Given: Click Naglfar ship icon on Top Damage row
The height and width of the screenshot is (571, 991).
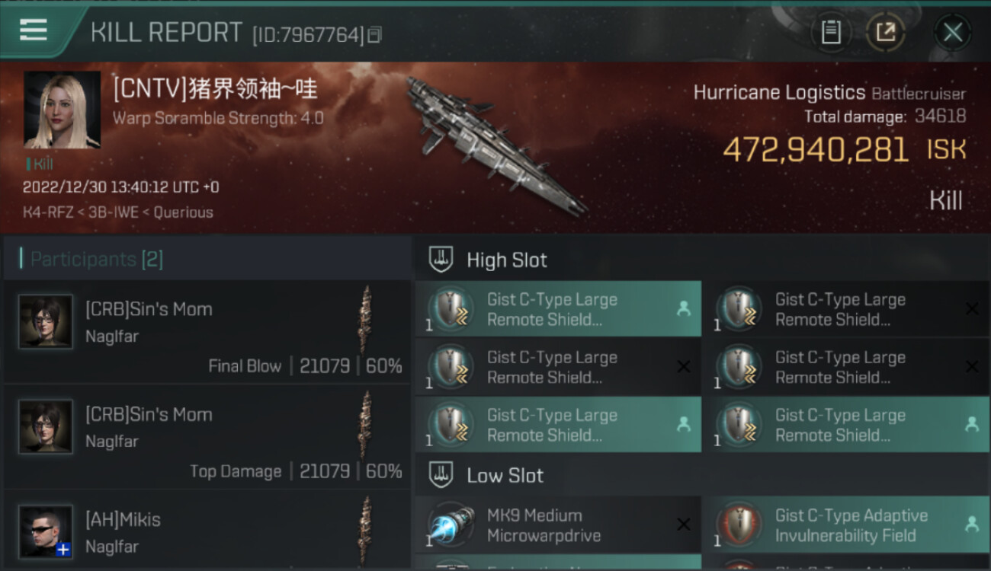Looking at the screenshot, I should click(366, 425).
